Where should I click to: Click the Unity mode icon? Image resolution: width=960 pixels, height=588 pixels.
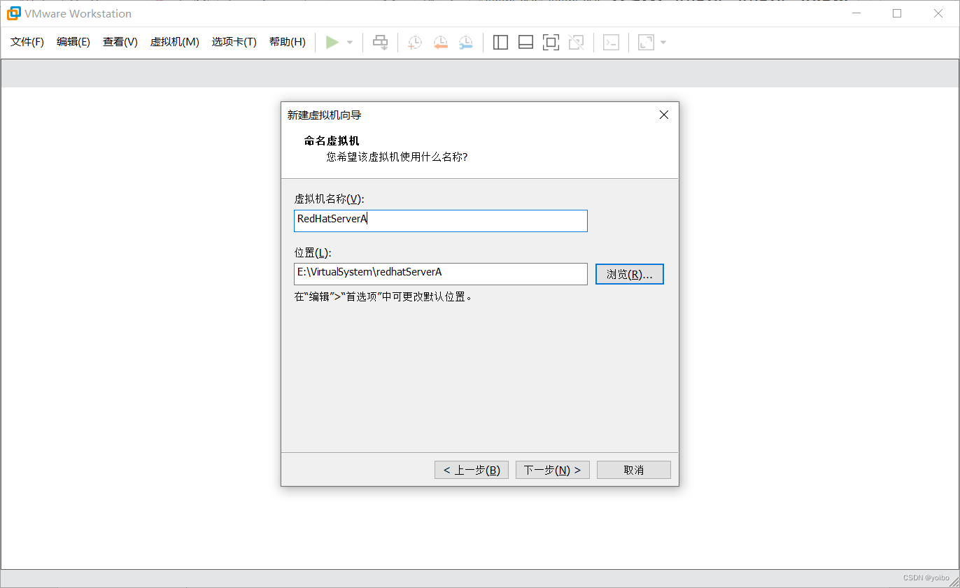576,43
